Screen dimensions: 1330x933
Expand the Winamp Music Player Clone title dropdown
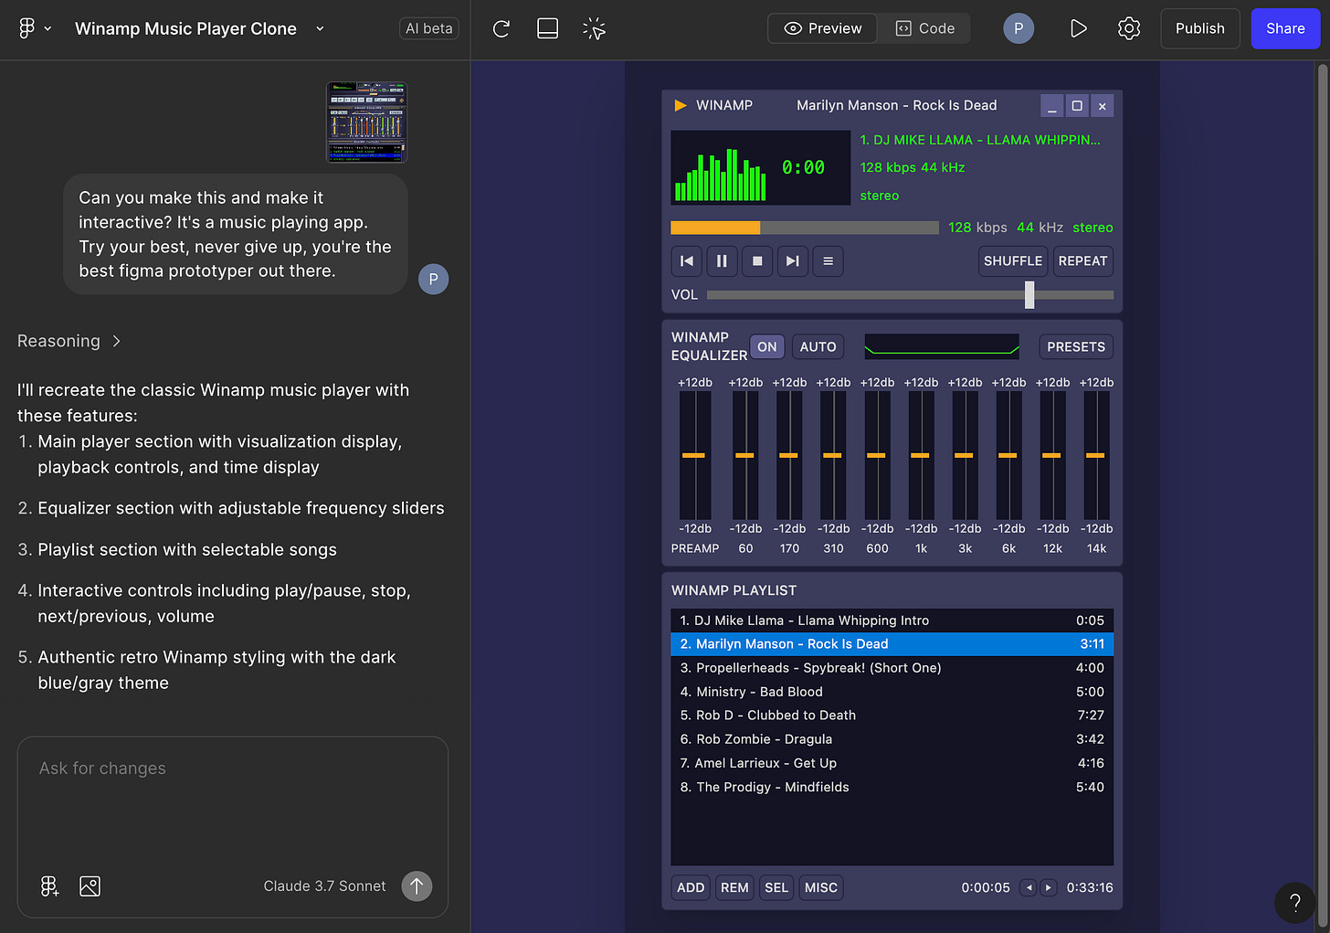pos(320,28)
